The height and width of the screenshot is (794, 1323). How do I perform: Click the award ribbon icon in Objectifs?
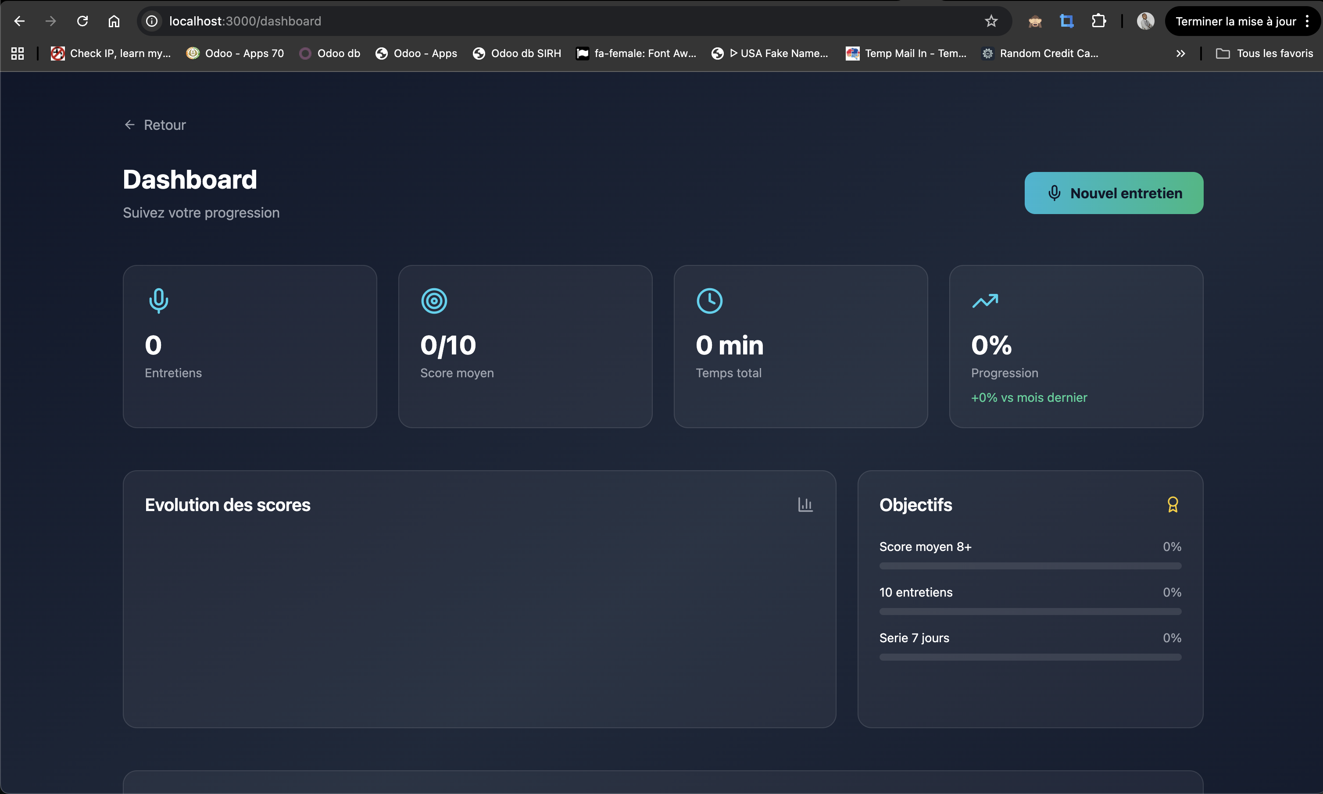1173,504
